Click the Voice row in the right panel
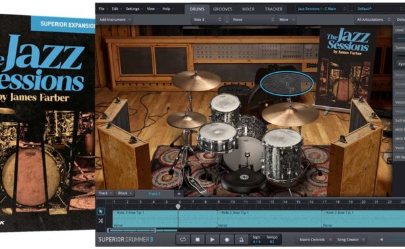 coord(399,148)
